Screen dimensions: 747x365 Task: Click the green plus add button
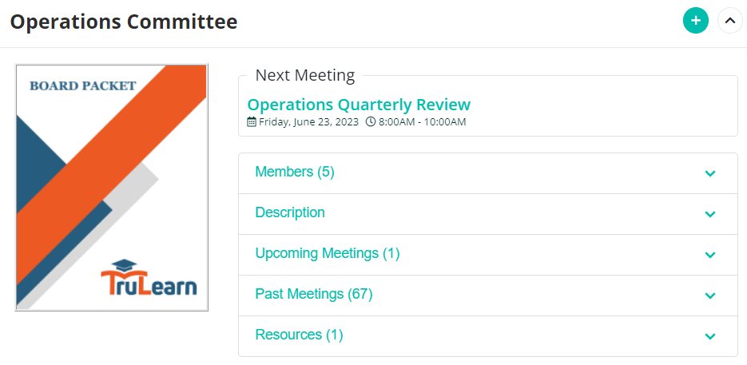coord(696,21)
